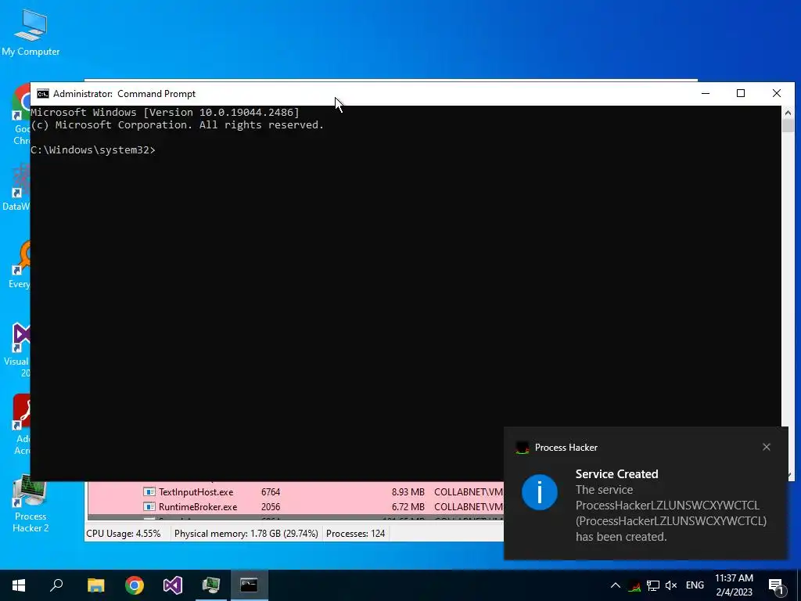Click PID 2056 cell

[x=270, y=506]
